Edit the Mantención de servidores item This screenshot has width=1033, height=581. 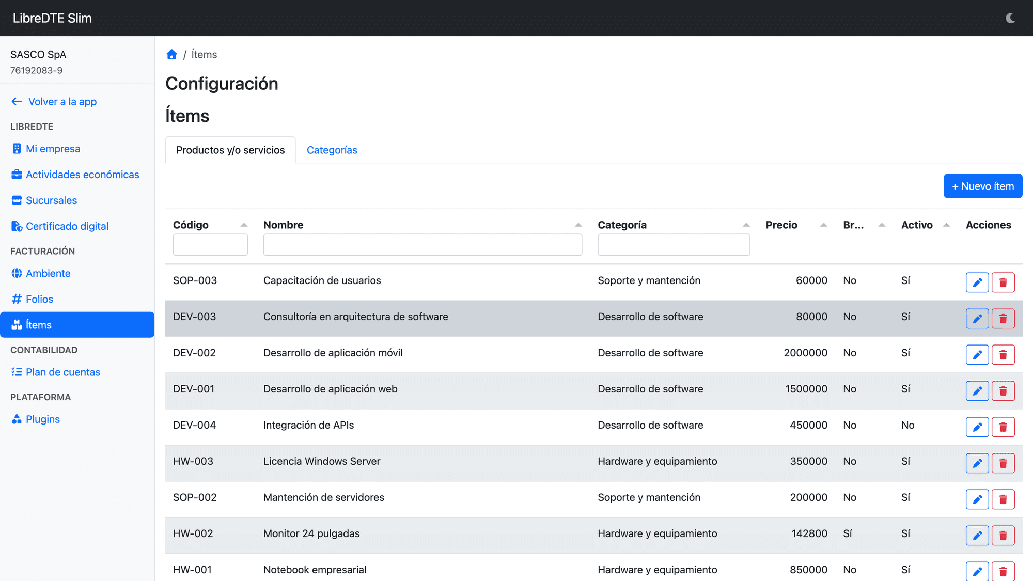click(977, 499)
